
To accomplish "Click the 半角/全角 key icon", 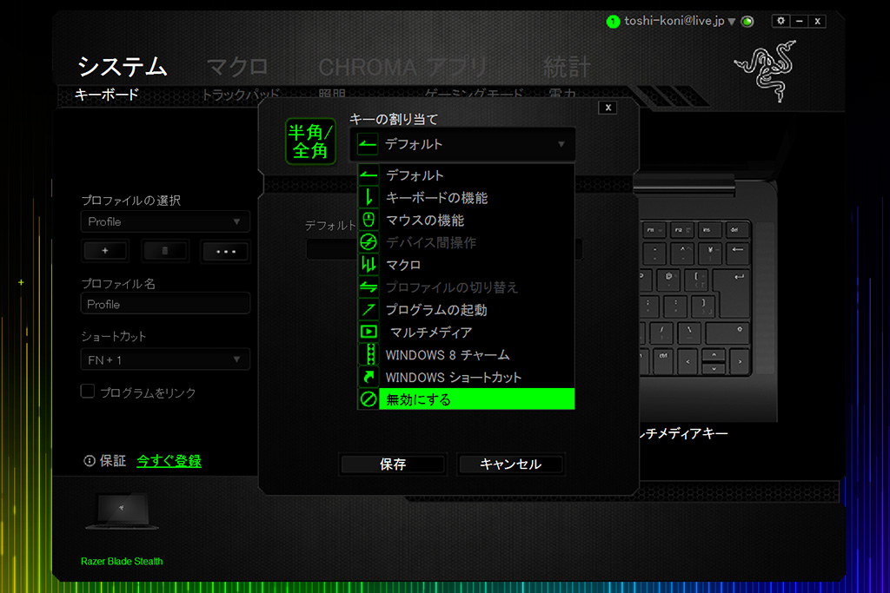I will 310,142.
